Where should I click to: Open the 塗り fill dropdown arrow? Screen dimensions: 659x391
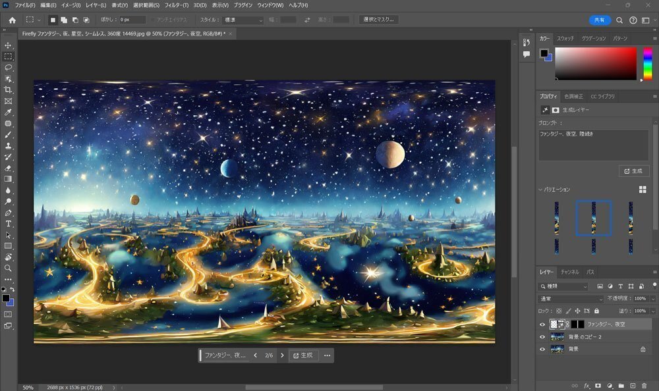pos(653,311)
